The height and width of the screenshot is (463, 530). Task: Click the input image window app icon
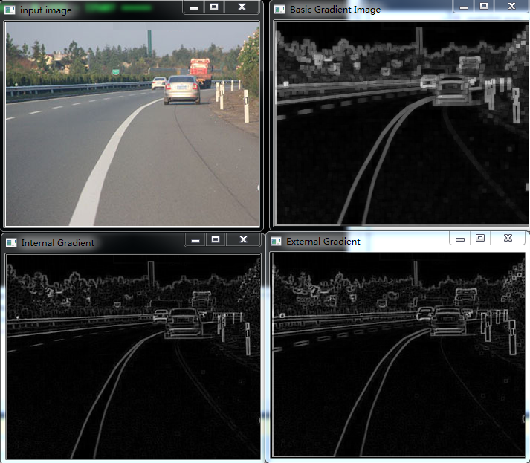[10, 10]
